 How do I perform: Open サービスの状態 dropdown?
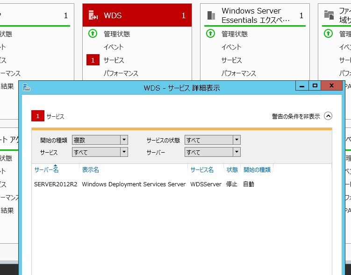[x=213, y=140]
